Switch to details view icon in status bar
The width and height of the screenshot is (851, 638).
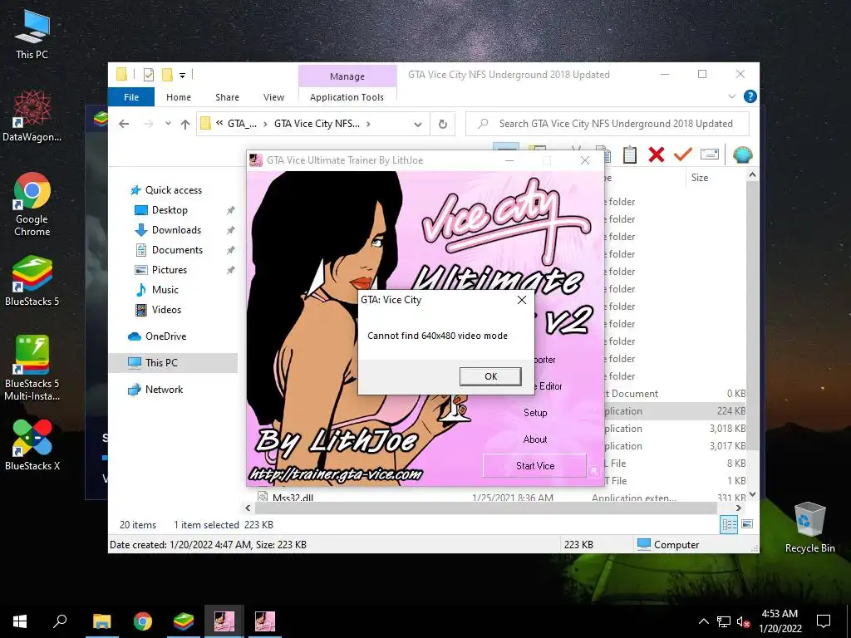[728, 524]
